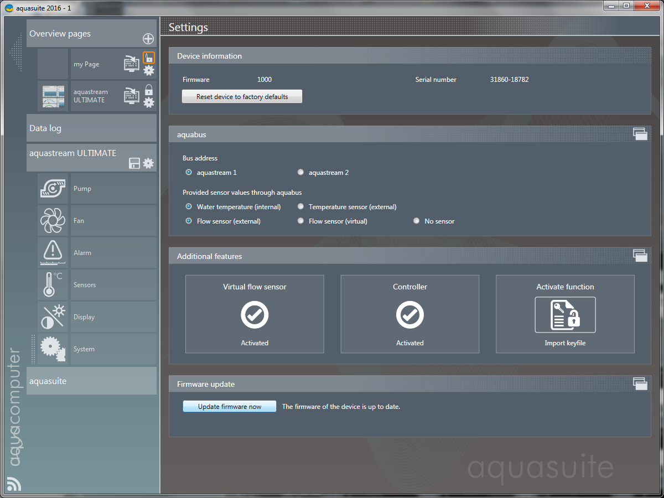This screenshot has width=664, height=498.
Task: Select bus address aquastream 1
Action: point(189,173)
